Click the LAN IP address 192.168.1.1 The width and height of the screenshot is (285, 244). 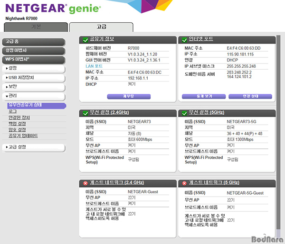tap(138, 78)
